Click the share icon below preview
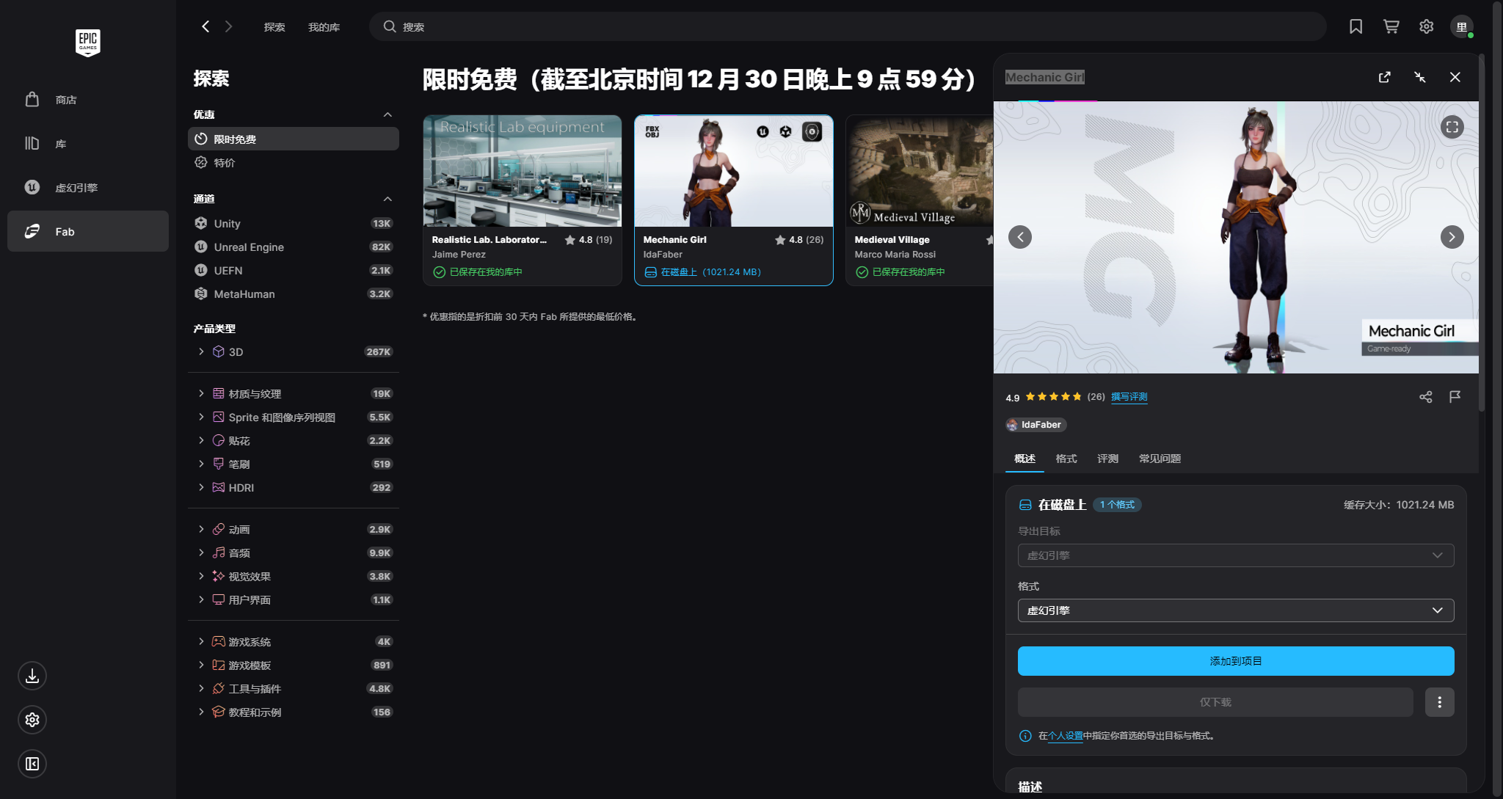The width and height of the screenshot is (1503, 799). [1425, 397]
